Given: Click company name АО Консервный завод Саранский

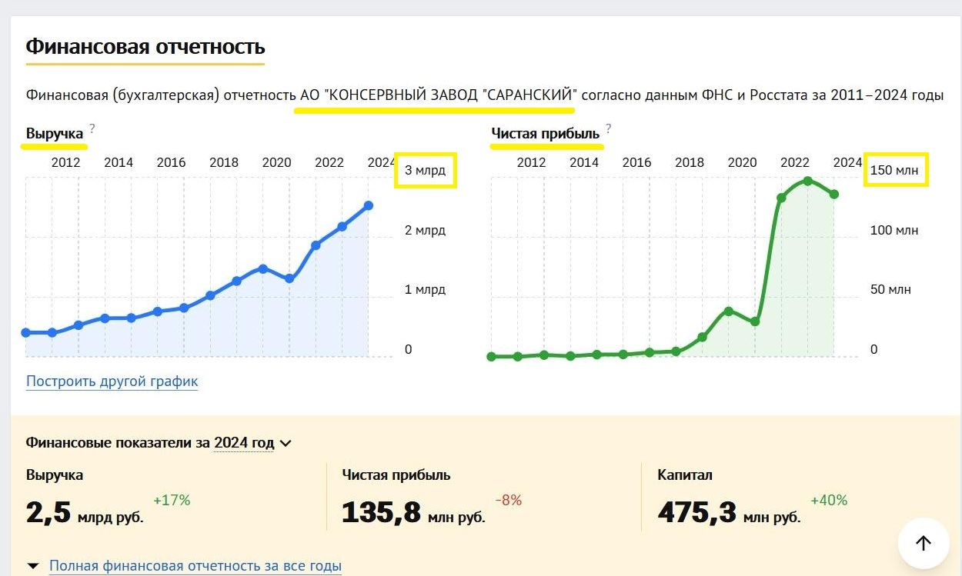Looking at the screenshot, I should click(435, 95).
